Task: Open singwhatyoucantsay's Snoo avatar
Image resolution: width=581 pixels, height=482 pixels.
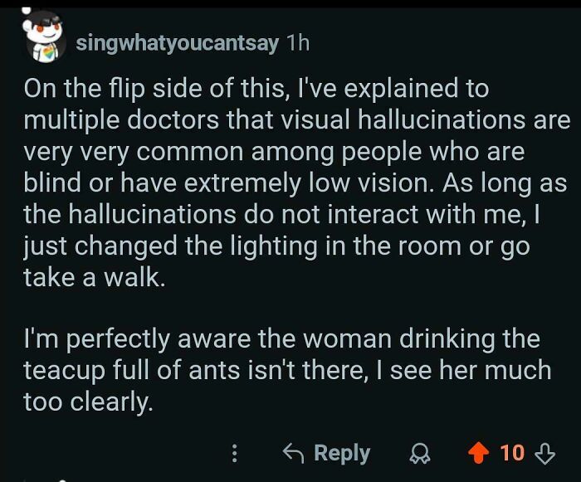Action: (46, 37)
